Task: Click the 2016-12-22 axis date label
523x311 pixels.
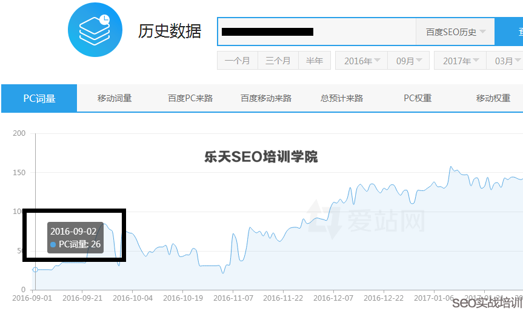Action: [384, 298]
